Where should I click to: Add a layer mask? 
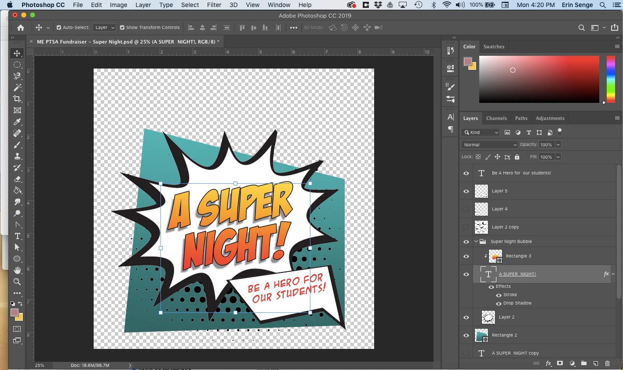pyautogui.click(x=560, y=363)
